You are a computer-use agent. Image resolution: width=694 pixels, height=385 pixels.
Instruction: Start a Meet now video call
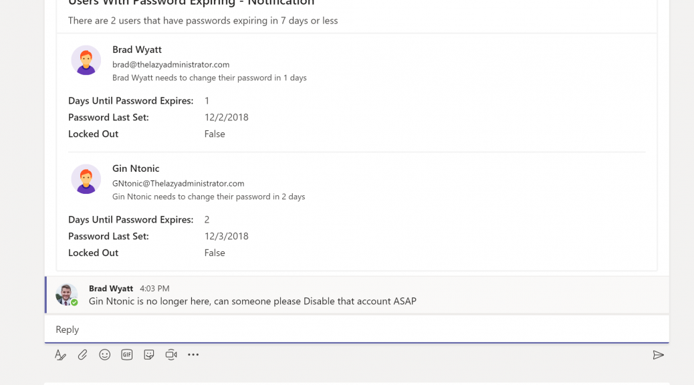click(x=171, y=354)
